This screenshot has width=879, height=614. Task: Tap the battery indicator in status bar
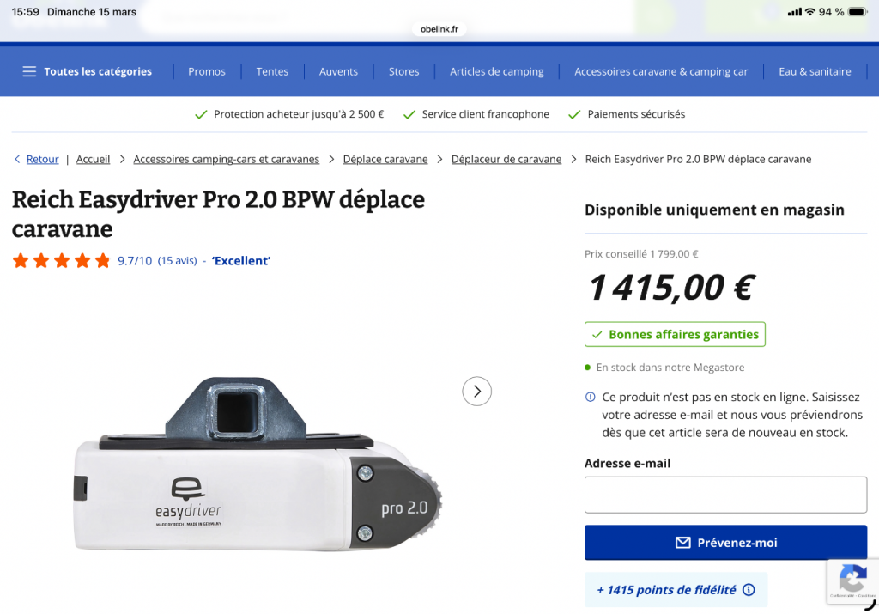click(x=859, y=12)
